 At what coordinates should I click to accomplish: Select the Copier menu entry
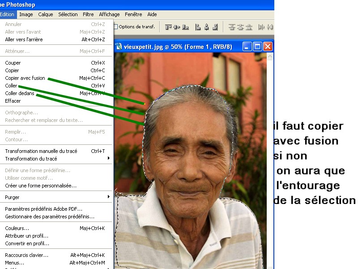click(x=56, y=70)
